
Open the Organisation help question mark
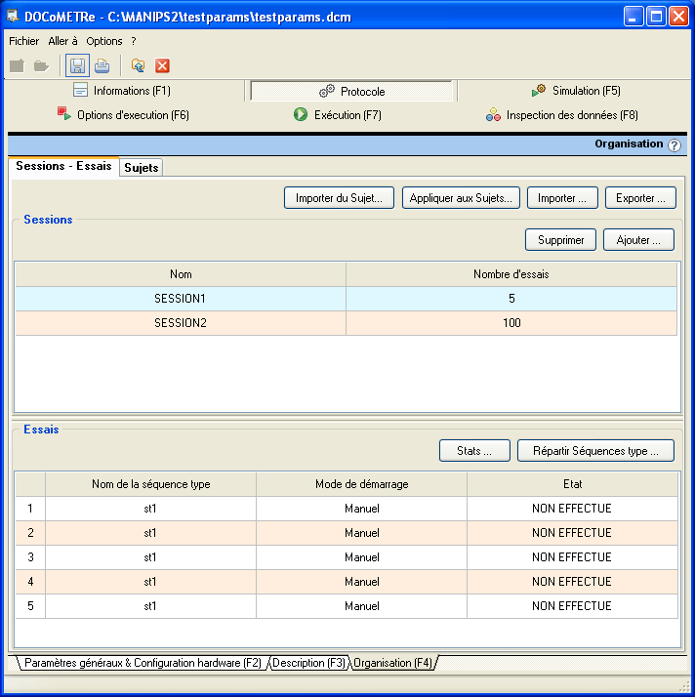click(675, 144)
